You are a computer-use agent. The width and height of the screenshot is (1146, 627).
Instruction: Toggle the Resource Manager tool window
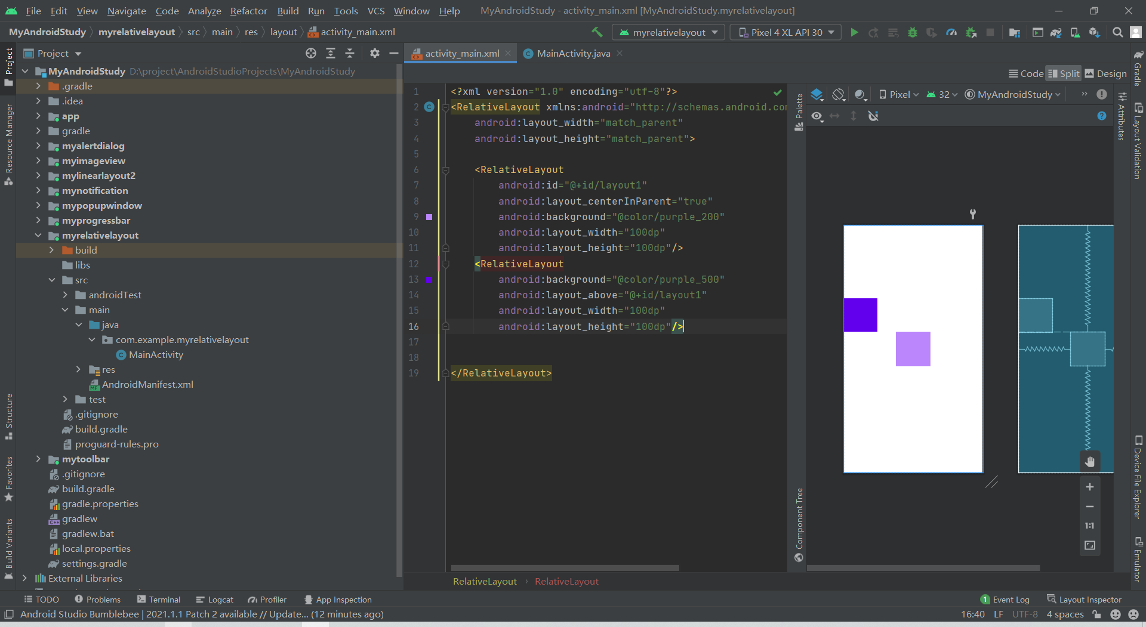click(x=9, y=144)
